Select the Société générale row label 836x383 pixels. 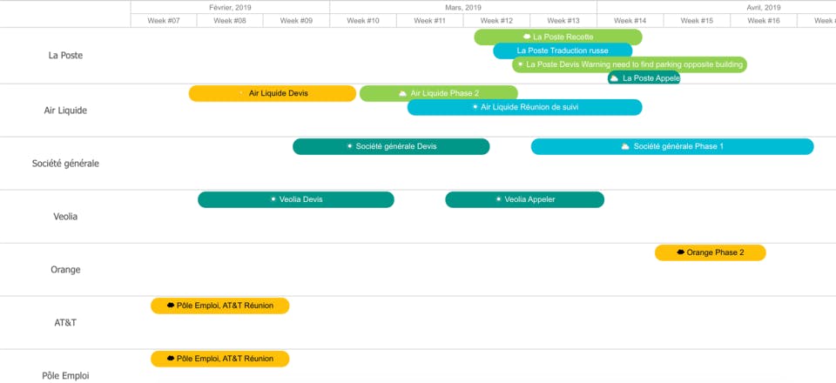point(65,164)
